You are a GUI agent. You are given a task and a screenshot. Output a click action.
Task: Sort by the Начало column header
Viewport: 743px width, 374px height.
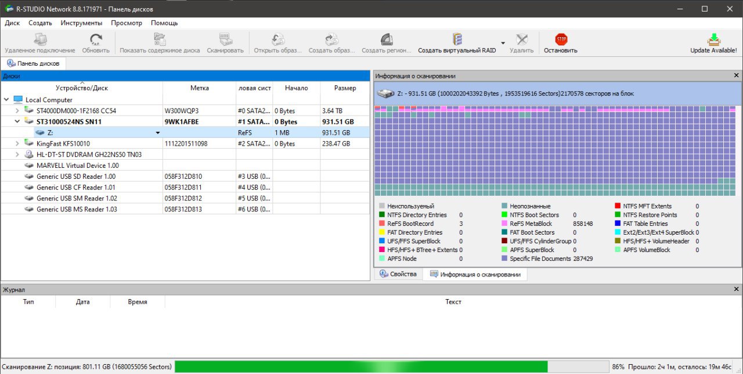(296, 88)
